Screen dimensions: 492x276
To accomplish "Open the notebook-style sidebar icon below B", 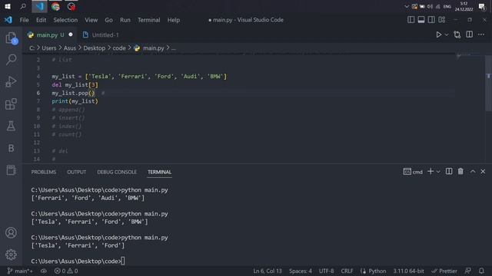I will (11, 170).
